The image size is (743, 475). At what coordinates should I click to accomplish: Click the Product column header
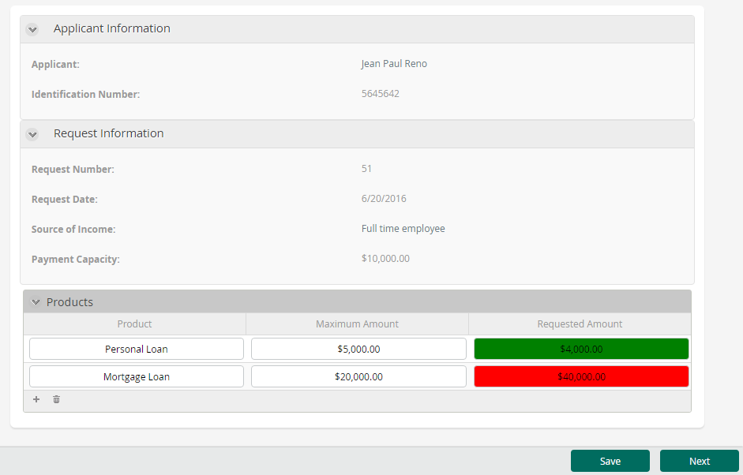(134, 324)
